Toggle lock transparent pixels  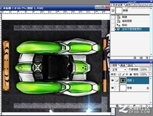pos(119,74)
